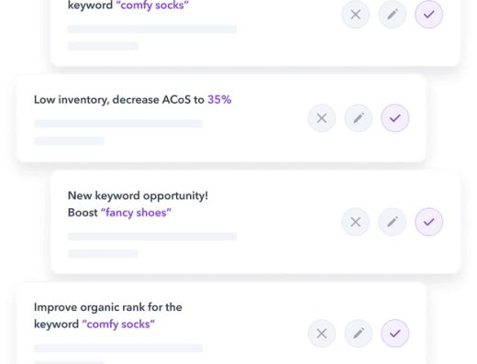Select the Low inventory recommendation card

[221, 118]
